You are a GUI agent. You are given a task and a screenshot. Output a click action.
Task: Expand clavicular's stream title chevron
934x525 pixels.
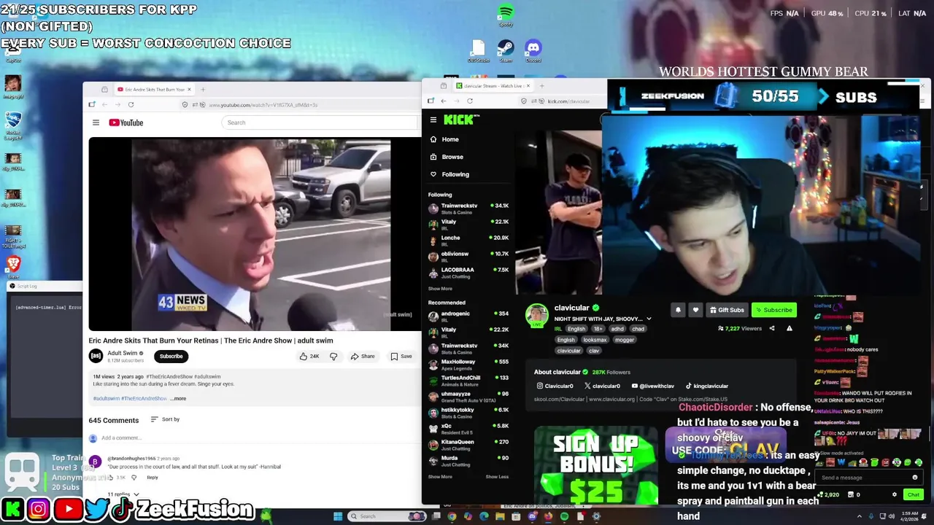coord(649,319)
